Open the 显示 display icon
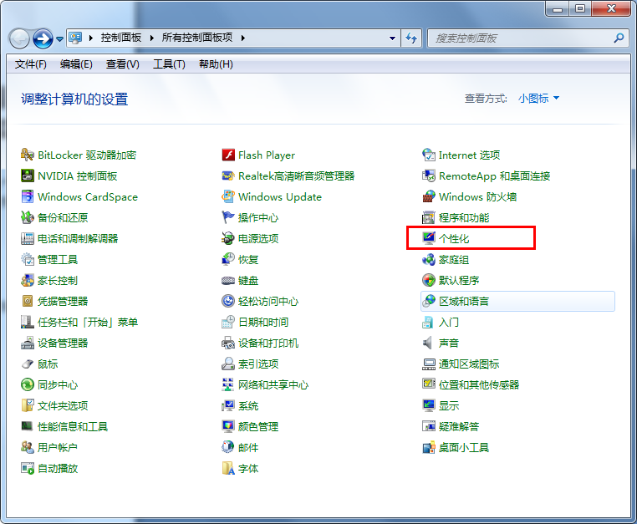Viewport: 637px width, 524px height. coord(429,405)
